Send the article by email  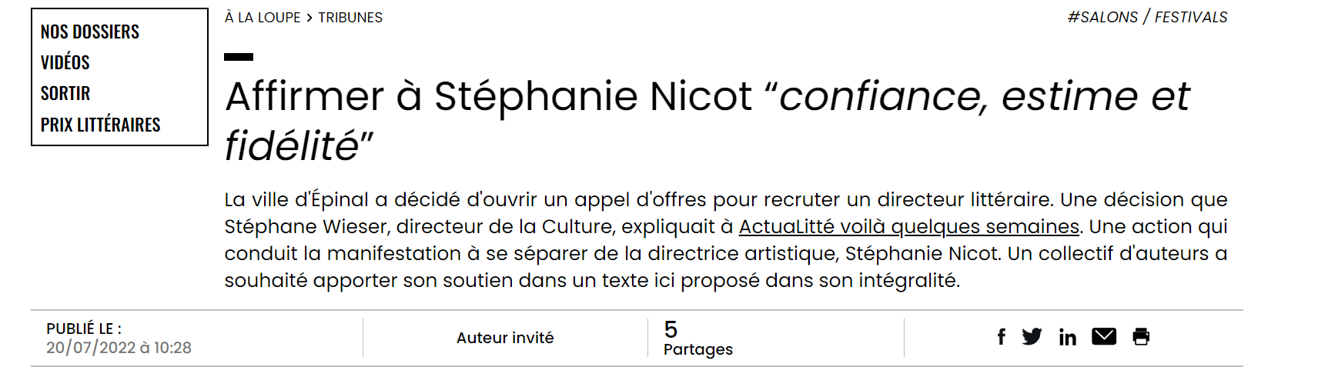pyautogui.click(x=1104, y=336)
